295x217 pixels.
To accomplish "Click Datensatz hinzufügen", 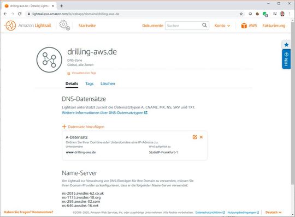I will (x=83, y=126).
